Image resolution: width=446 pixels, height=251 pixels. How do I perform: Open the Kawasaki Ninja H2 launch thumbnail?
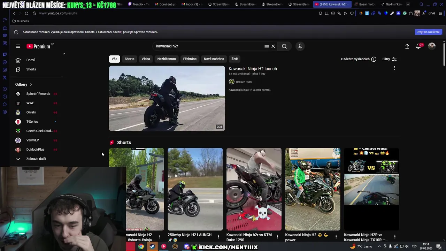167,98
